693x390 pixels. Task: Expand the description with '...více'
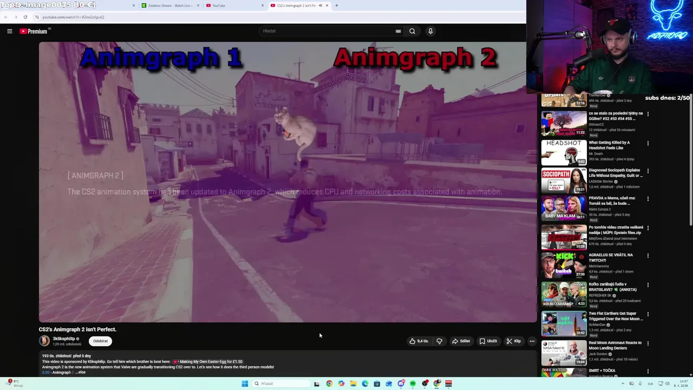[x=80, y=373]
